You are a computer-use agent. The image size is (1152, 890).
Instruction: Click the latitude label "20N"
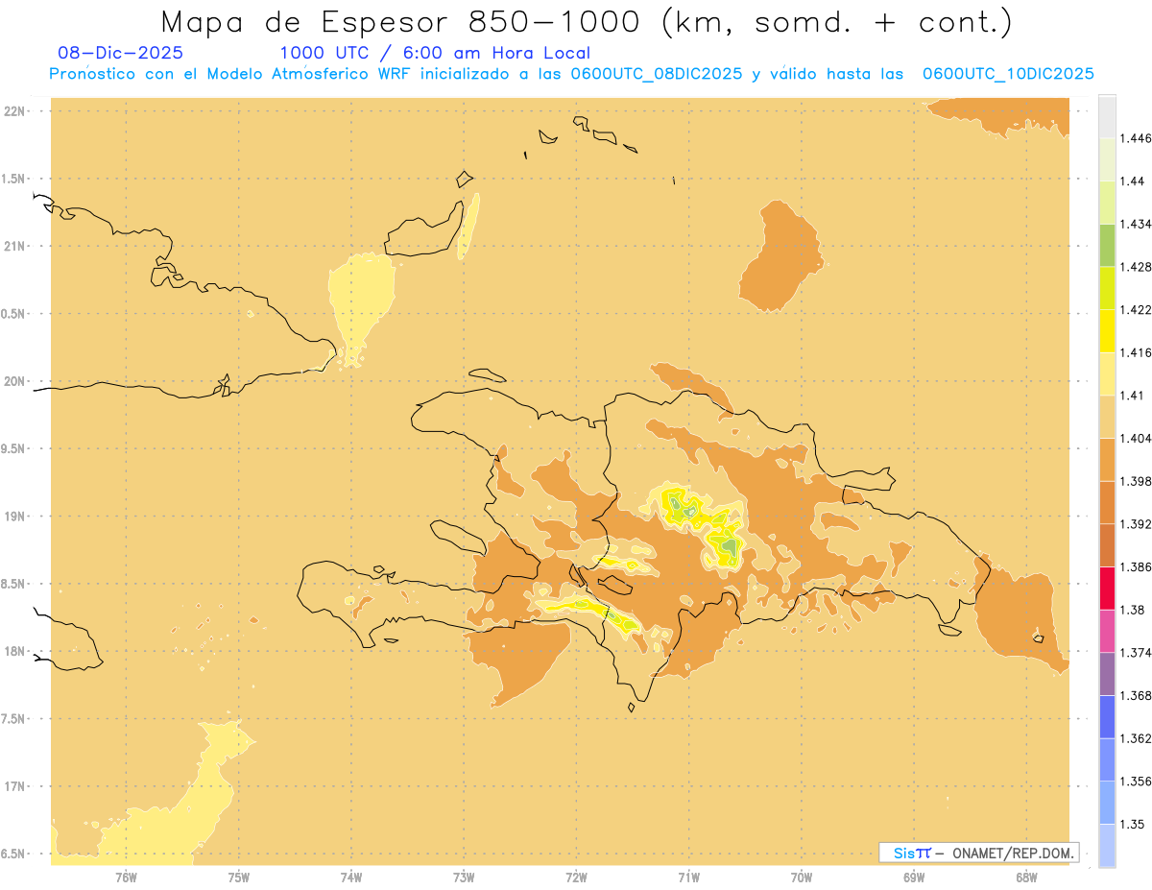[x=14, y=381]
